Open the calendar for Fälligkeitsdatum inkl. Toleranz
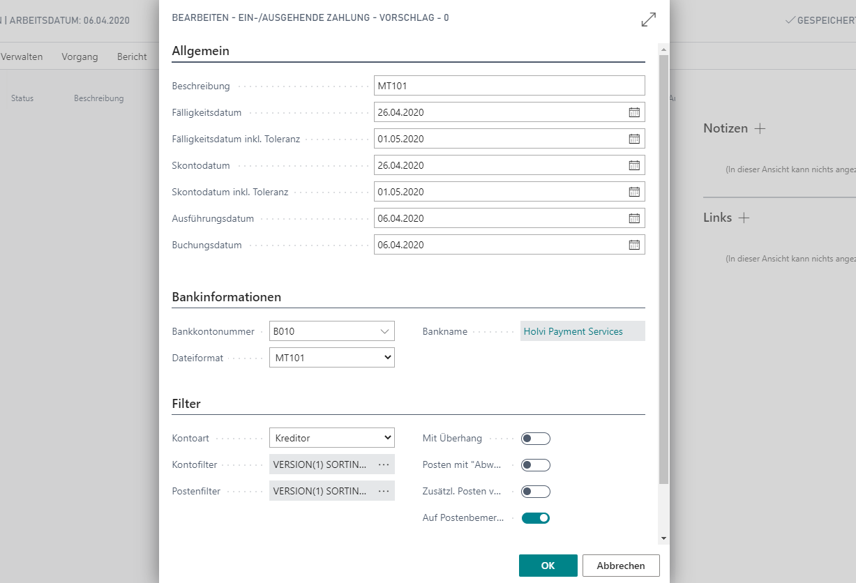The height and width of the screenshot is (583, 856). pos(634,138)
